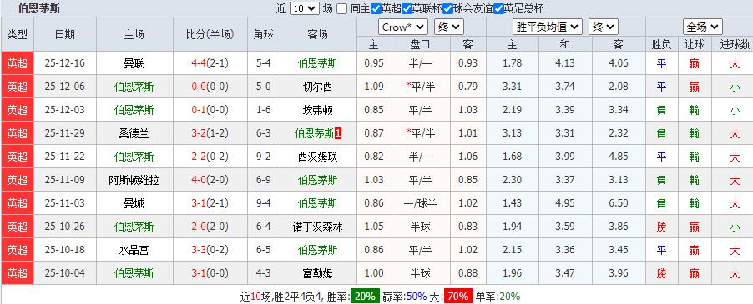The width and height of the screenshot is (753, 304).
Task: Click the 让球 column header
Action: click(694, 44)
